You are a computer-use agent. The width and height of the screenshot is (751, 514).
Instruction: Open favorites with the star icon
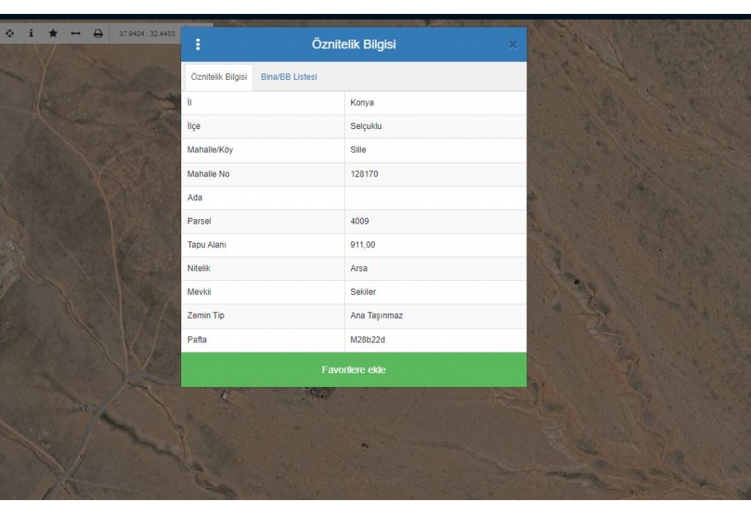click(53, 33)
